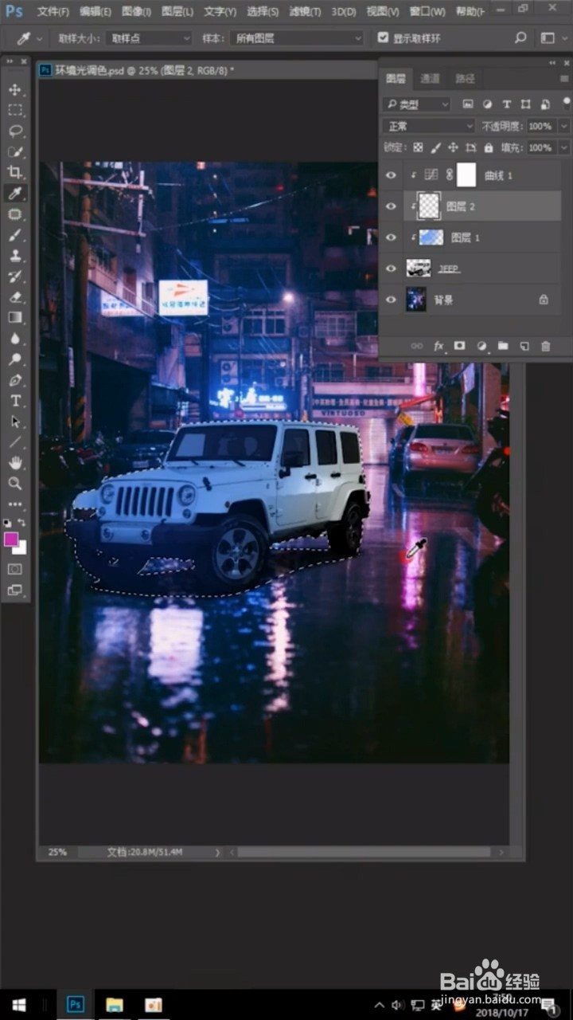Image resolution: width=573 pixels, height=1020 pixels.
Task: Open layer filter 类型 dropdown
Action: [416, 104]
